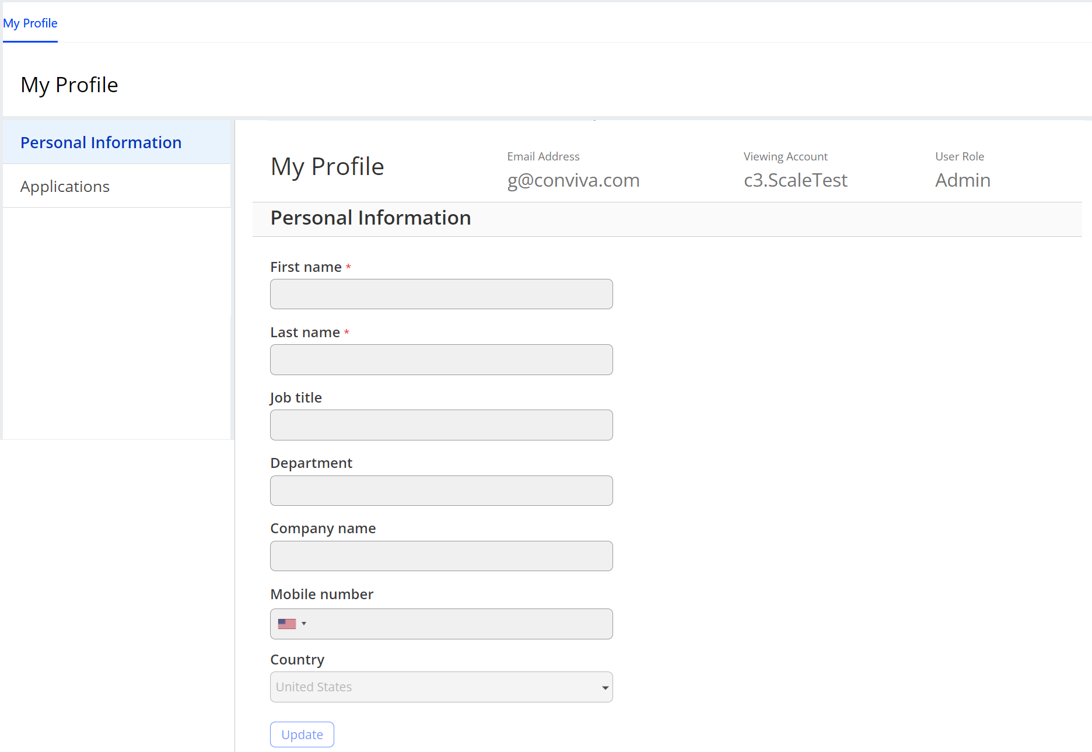Click the c3.ScaleTest viewing account value
This screenshot has width=1092, height=752.
tap(795, 180)
